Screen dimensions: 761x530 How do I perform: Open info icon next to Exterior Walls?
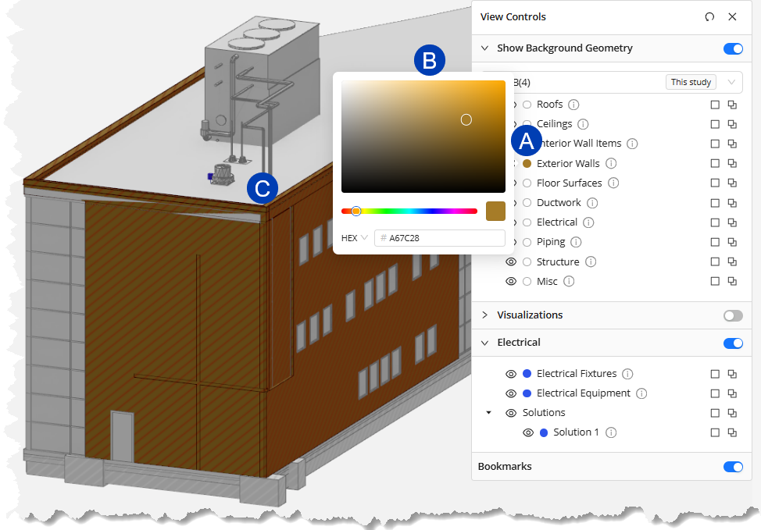pyautogui.click(x=611, y=163)
